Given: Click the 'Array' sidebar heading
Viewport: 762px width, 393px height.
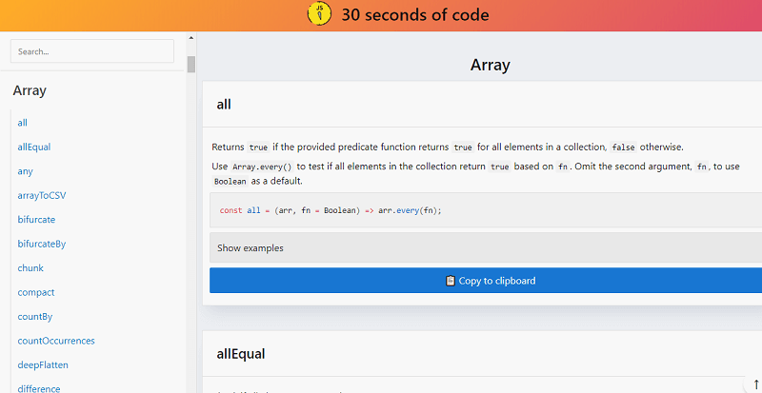Looking at the screenshot, I should tap(30, 90).
